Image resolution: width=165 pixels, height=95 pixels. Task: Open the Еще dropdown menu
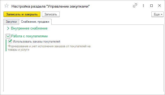pyautogui.click(x=157, y=14)
